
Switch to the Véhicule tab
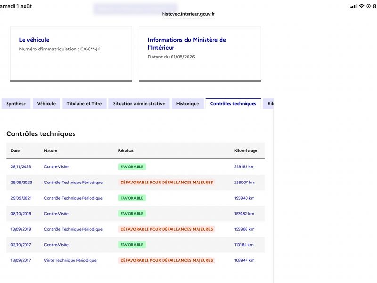click(x=46, y=104)
